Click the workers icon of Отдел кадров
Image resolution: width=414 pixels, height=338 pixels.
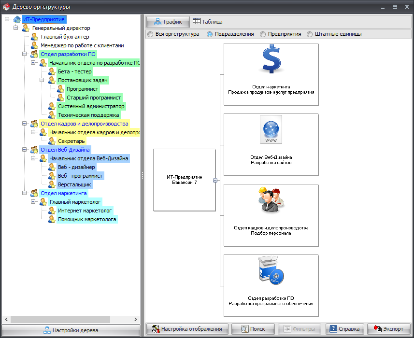pyautogui.click(x=271, y=199)
